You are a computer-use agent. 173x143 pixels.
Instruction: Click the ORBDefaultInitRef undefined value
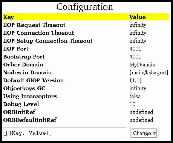[x=141, y=120]
